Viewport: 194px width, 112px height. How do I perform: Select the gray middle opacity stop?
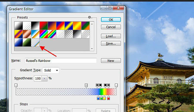(86, 85)
